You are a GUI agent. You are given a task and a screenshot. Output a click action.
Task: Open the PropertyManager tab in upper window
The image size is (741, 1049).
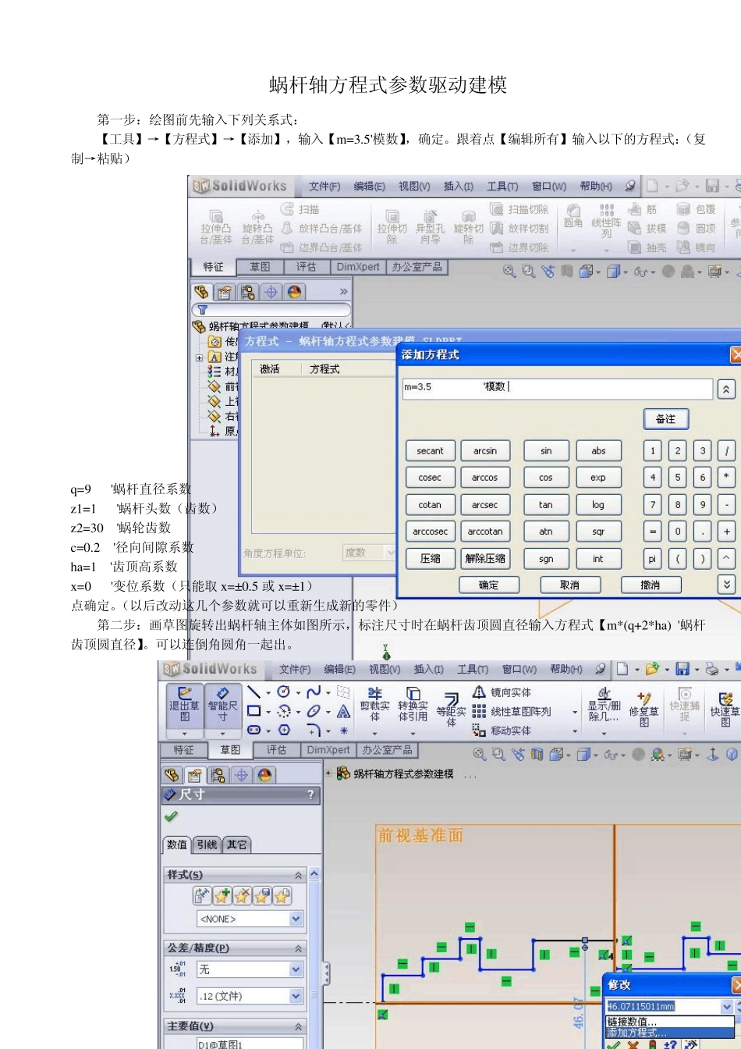coord(225,292)
